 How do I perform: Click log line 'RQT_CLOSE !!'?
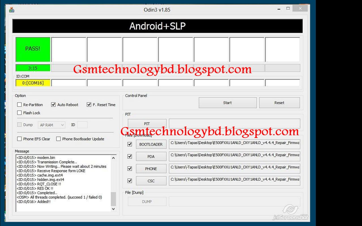(39, 184)
